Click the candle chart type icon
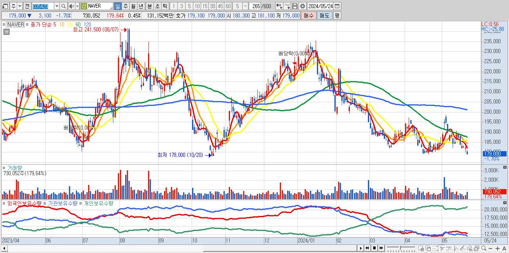 coord(279,7)
